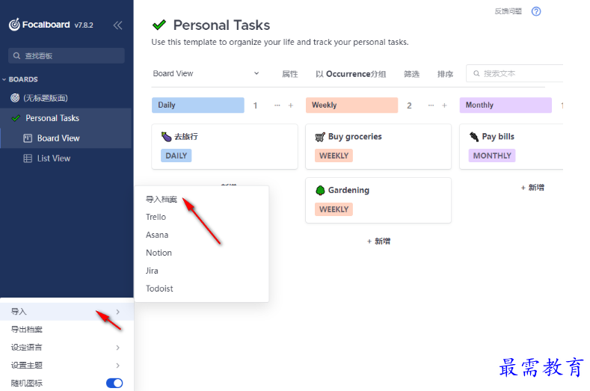Viewport: 590px width, 391px height.
Task: Open the Pay bills card
Action: coord(511,147)
